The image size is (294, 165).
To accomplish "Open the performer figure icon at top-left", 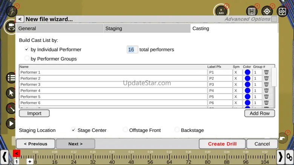I will coord(12,11).
